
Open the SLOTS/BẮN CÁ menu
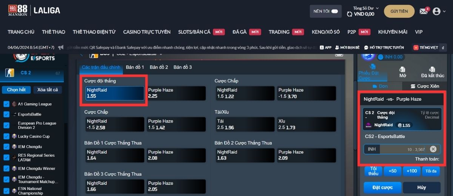tap(194, 32)
